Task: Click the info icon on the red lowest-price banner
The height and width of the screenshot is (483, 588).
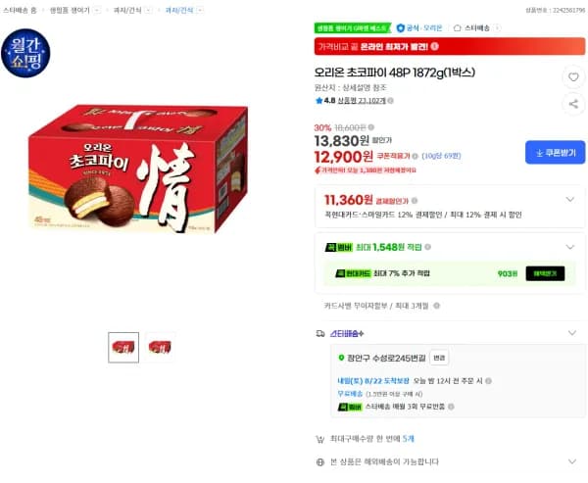Action: pos(434,46)
